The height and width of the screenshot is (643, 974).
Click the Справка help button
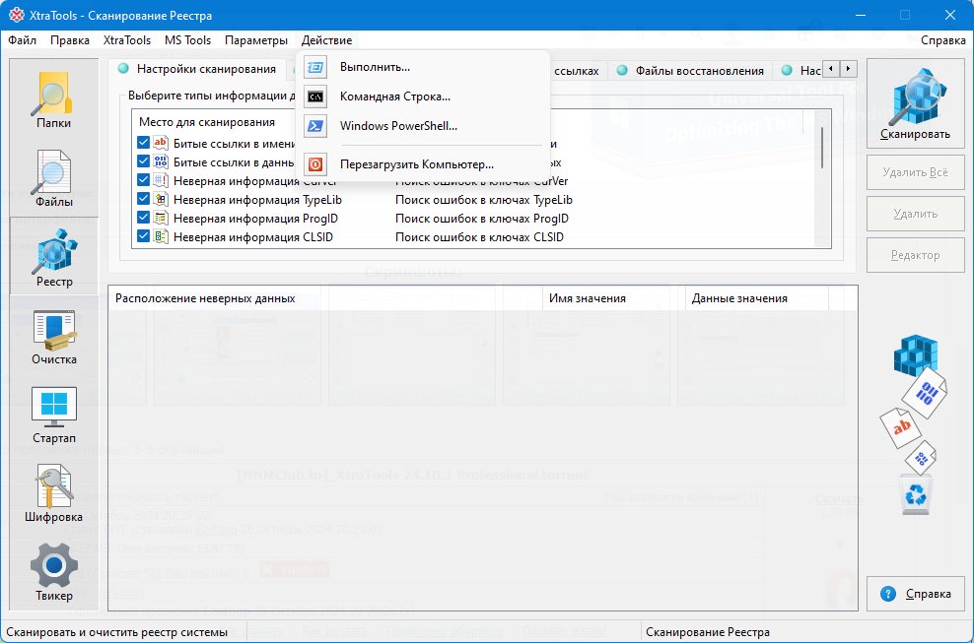916,594
